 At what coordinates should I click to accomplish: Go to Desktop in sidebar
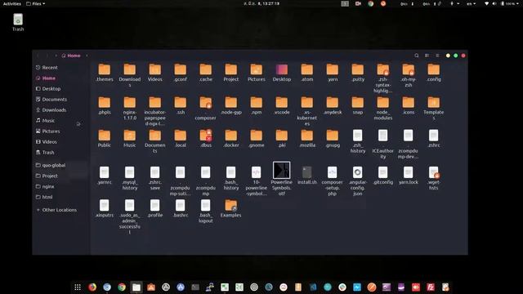click(61, 89)
